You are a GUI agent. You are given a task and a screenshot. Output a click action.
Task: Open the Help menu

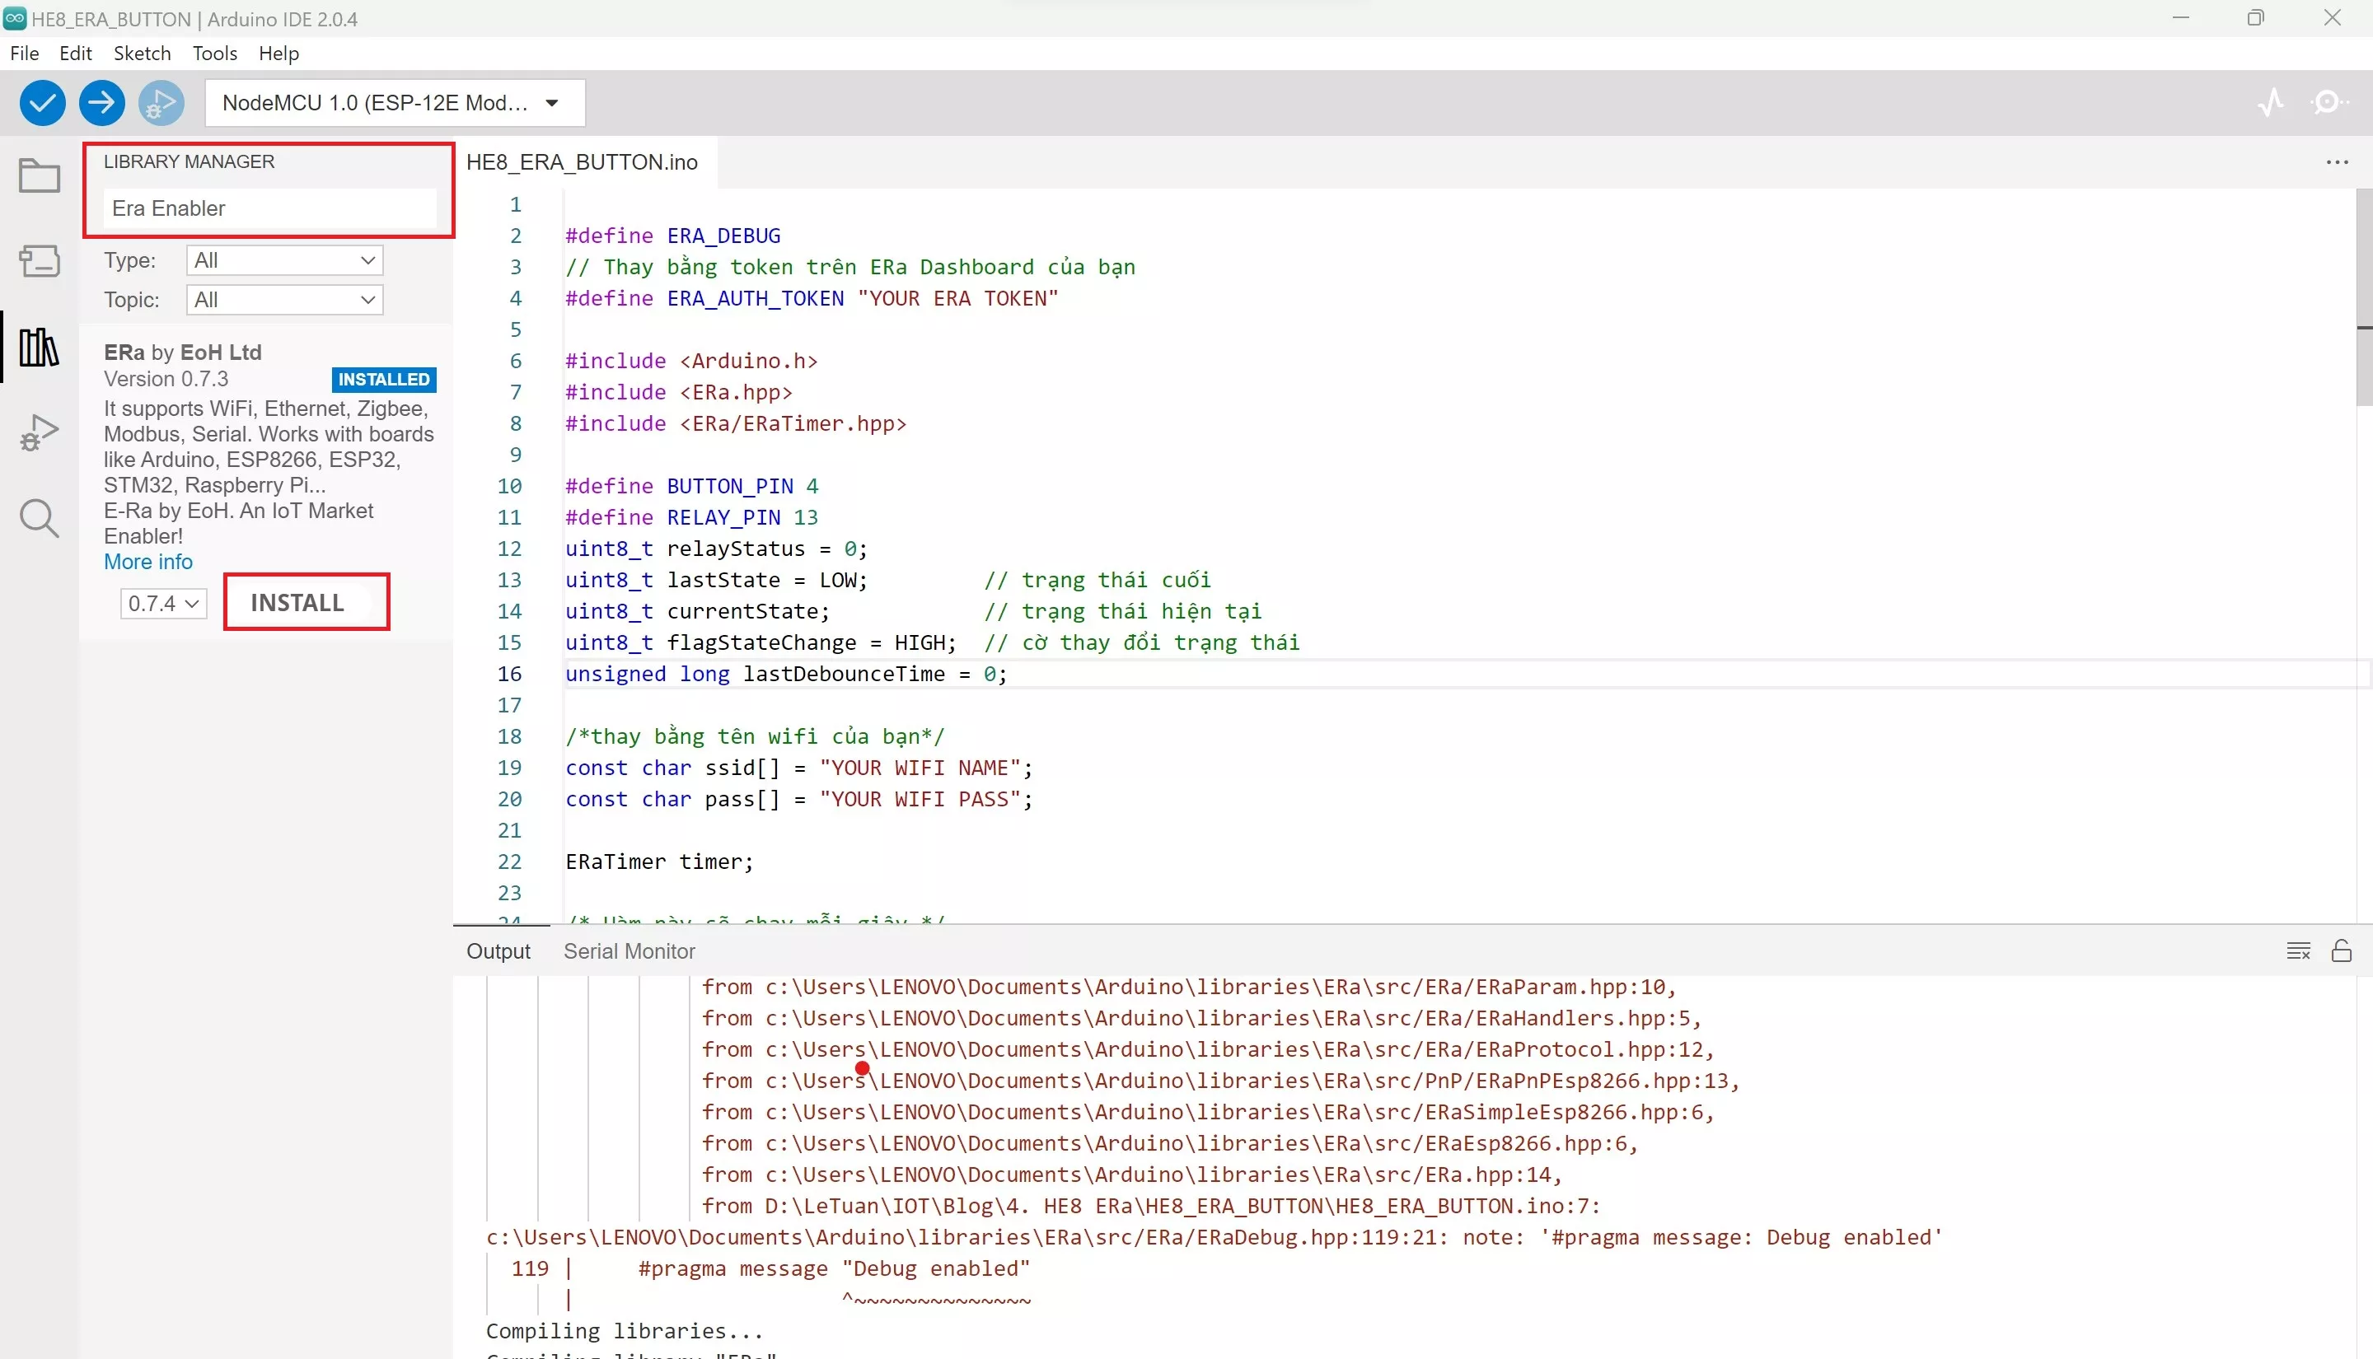coord(278,54)
